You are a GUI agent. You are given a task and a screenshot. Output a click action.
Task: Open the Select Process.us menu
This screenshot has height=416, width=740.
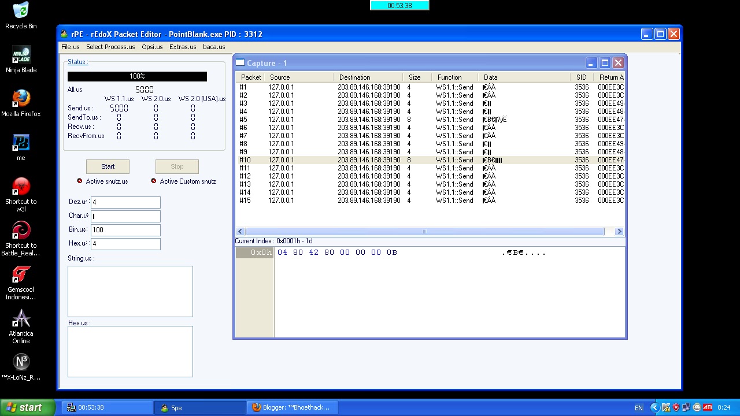(x=110, y=47)
